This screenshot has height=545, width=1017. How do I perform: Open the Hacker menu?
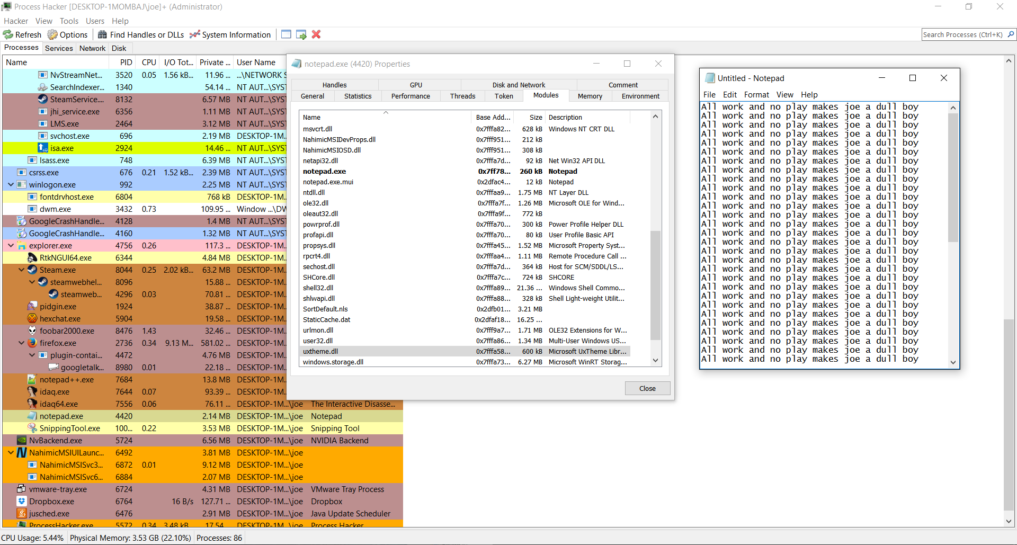click(16, 21)
